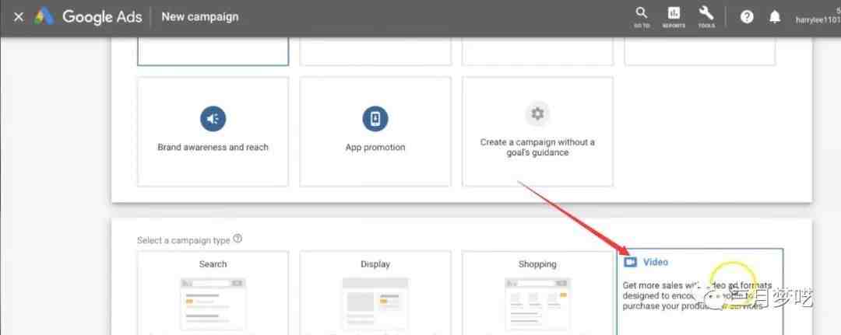841x335 pixels.
Task: Select the Display campaign type
Action: pos(375,264)
